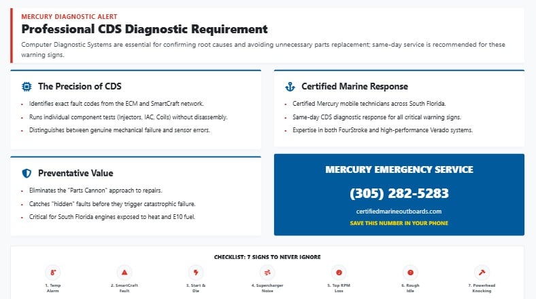536x299 pixels.
Task: Select the Powerhead Knocking hammer icon
Action: pyautogui.click(x=482, y=273)
